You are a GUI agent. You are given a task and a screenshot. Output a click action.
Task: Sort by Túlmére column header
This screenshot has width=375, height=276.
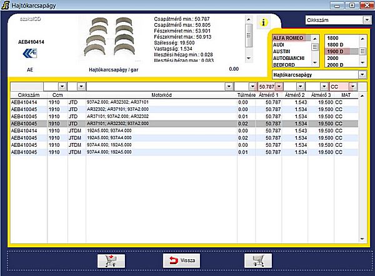point(246,95)
